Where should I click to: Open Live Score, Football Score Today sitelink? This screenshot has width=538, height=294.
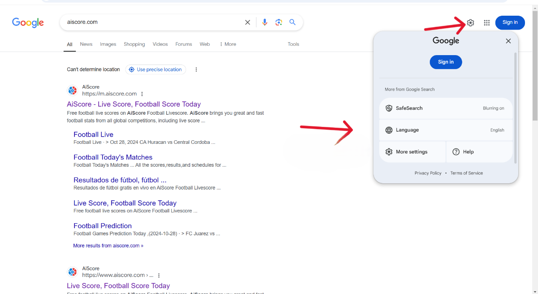pos(125,203)
